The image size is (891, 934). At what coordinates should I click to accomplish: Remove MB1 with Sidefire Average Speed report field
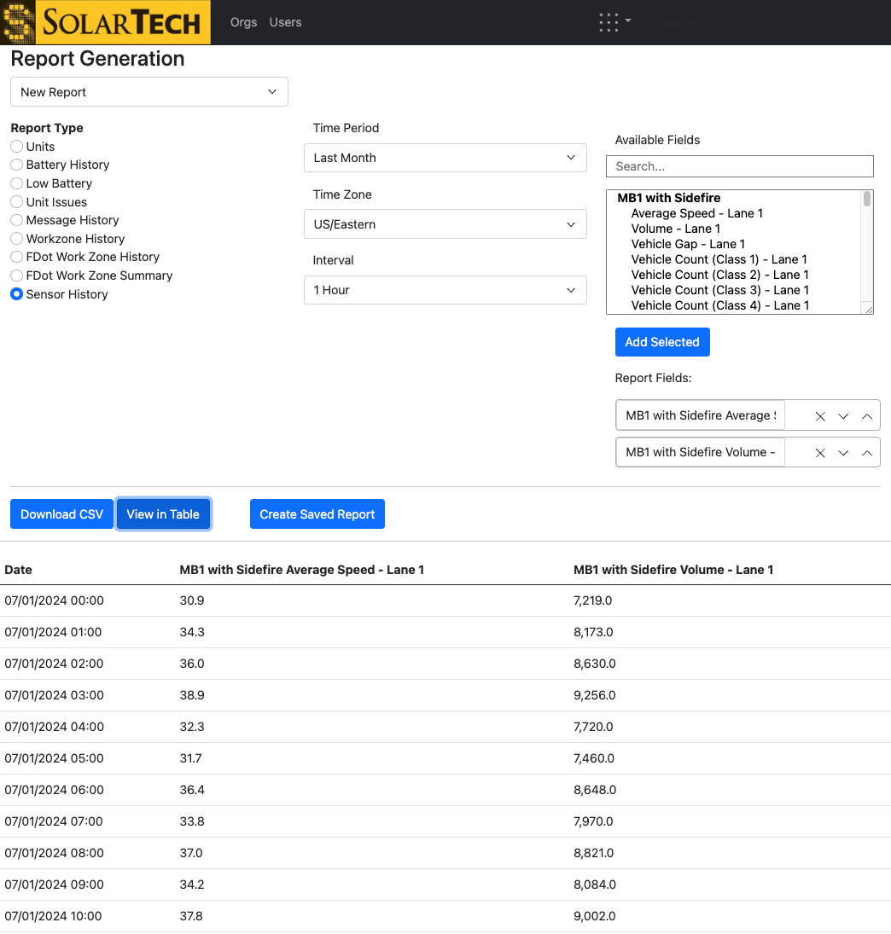tap(820, 415)
